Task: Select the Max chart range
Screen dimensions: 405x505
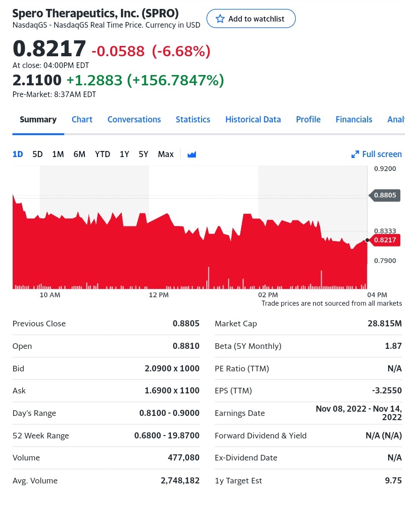Action: tap(165, 154)
